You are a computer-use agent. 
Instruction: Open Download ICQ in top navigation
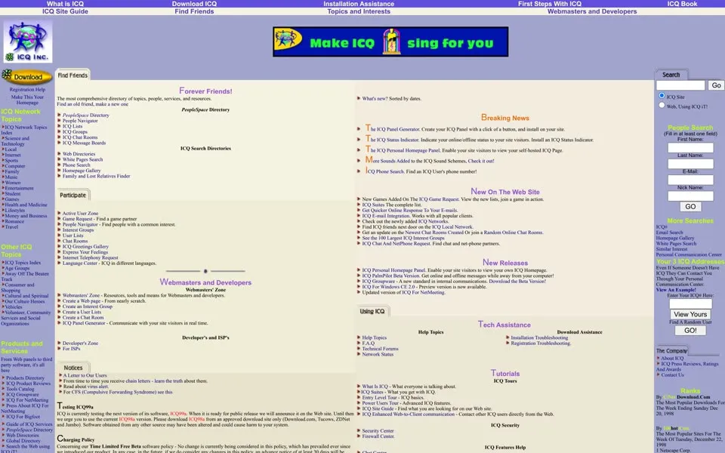point(194,4)
